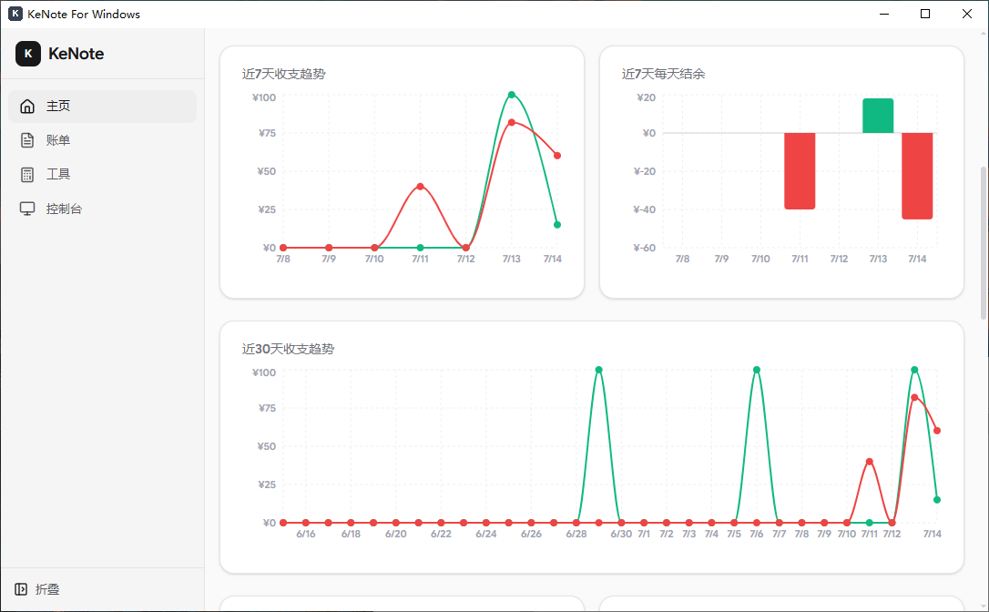Click the red 7/14 bar in 每天结余 chart
989x612 pixels.
click(x=917, y=176)
